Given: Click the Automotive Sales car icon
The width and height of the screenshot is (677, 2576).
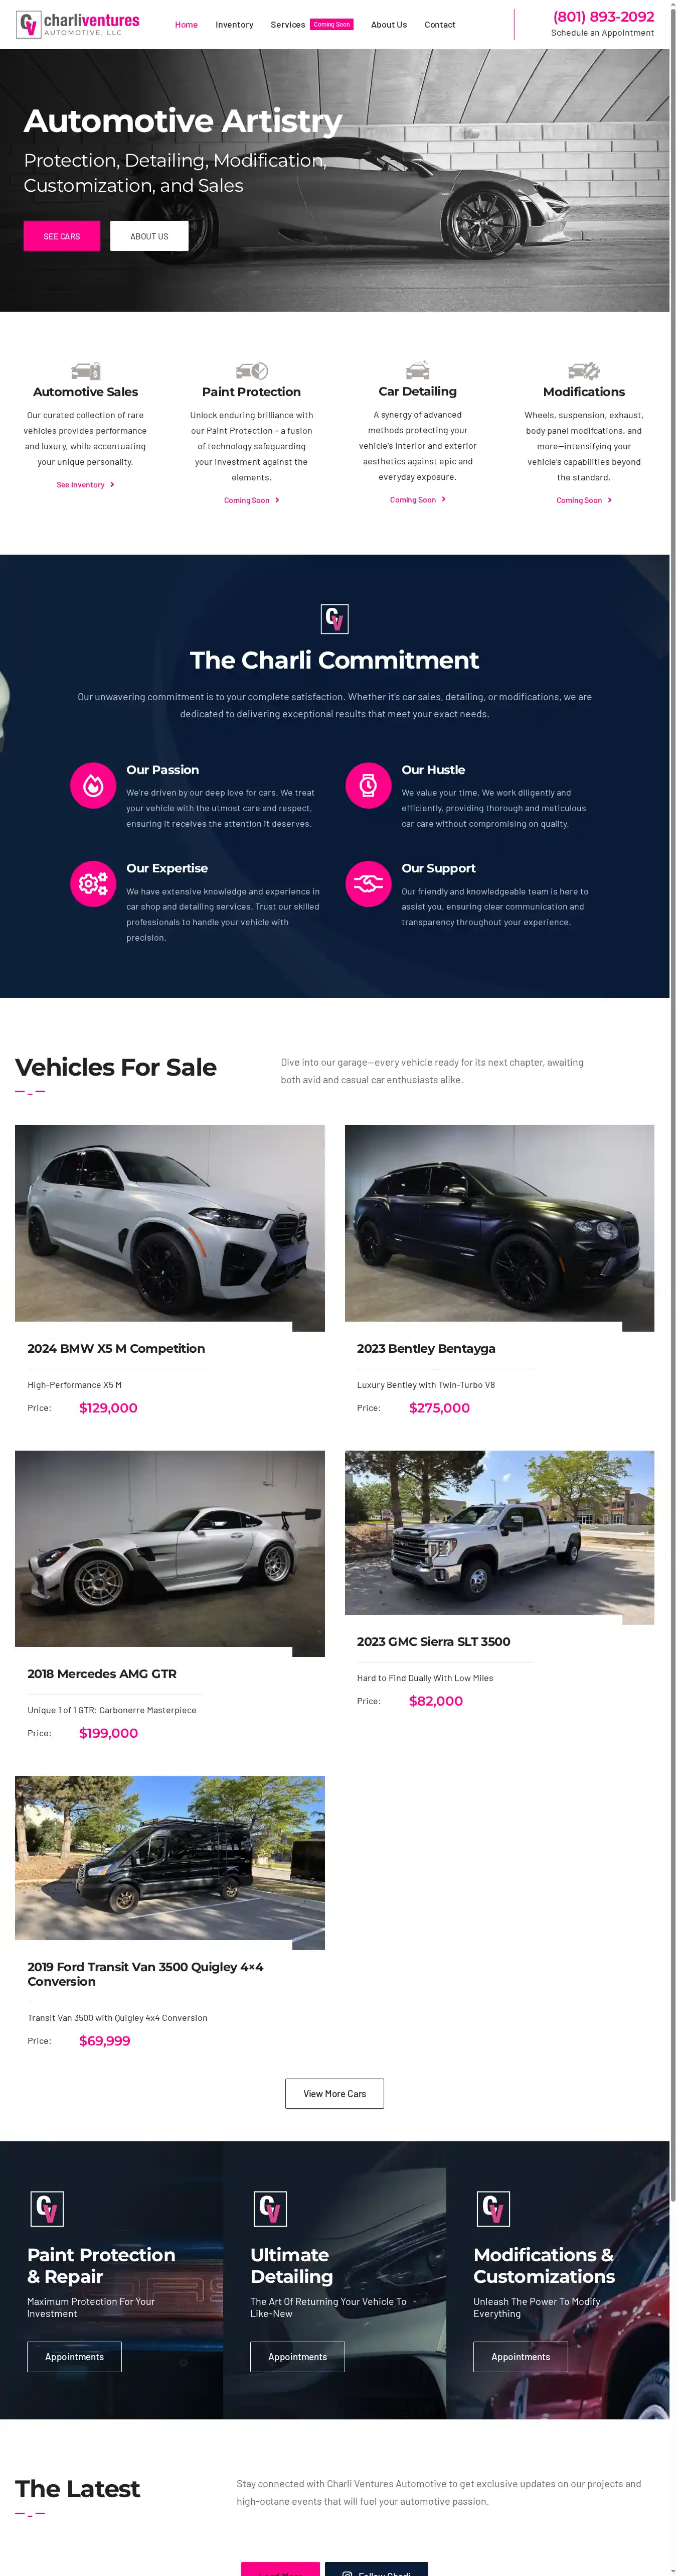Looking at the screenshot, I should 86,370.
